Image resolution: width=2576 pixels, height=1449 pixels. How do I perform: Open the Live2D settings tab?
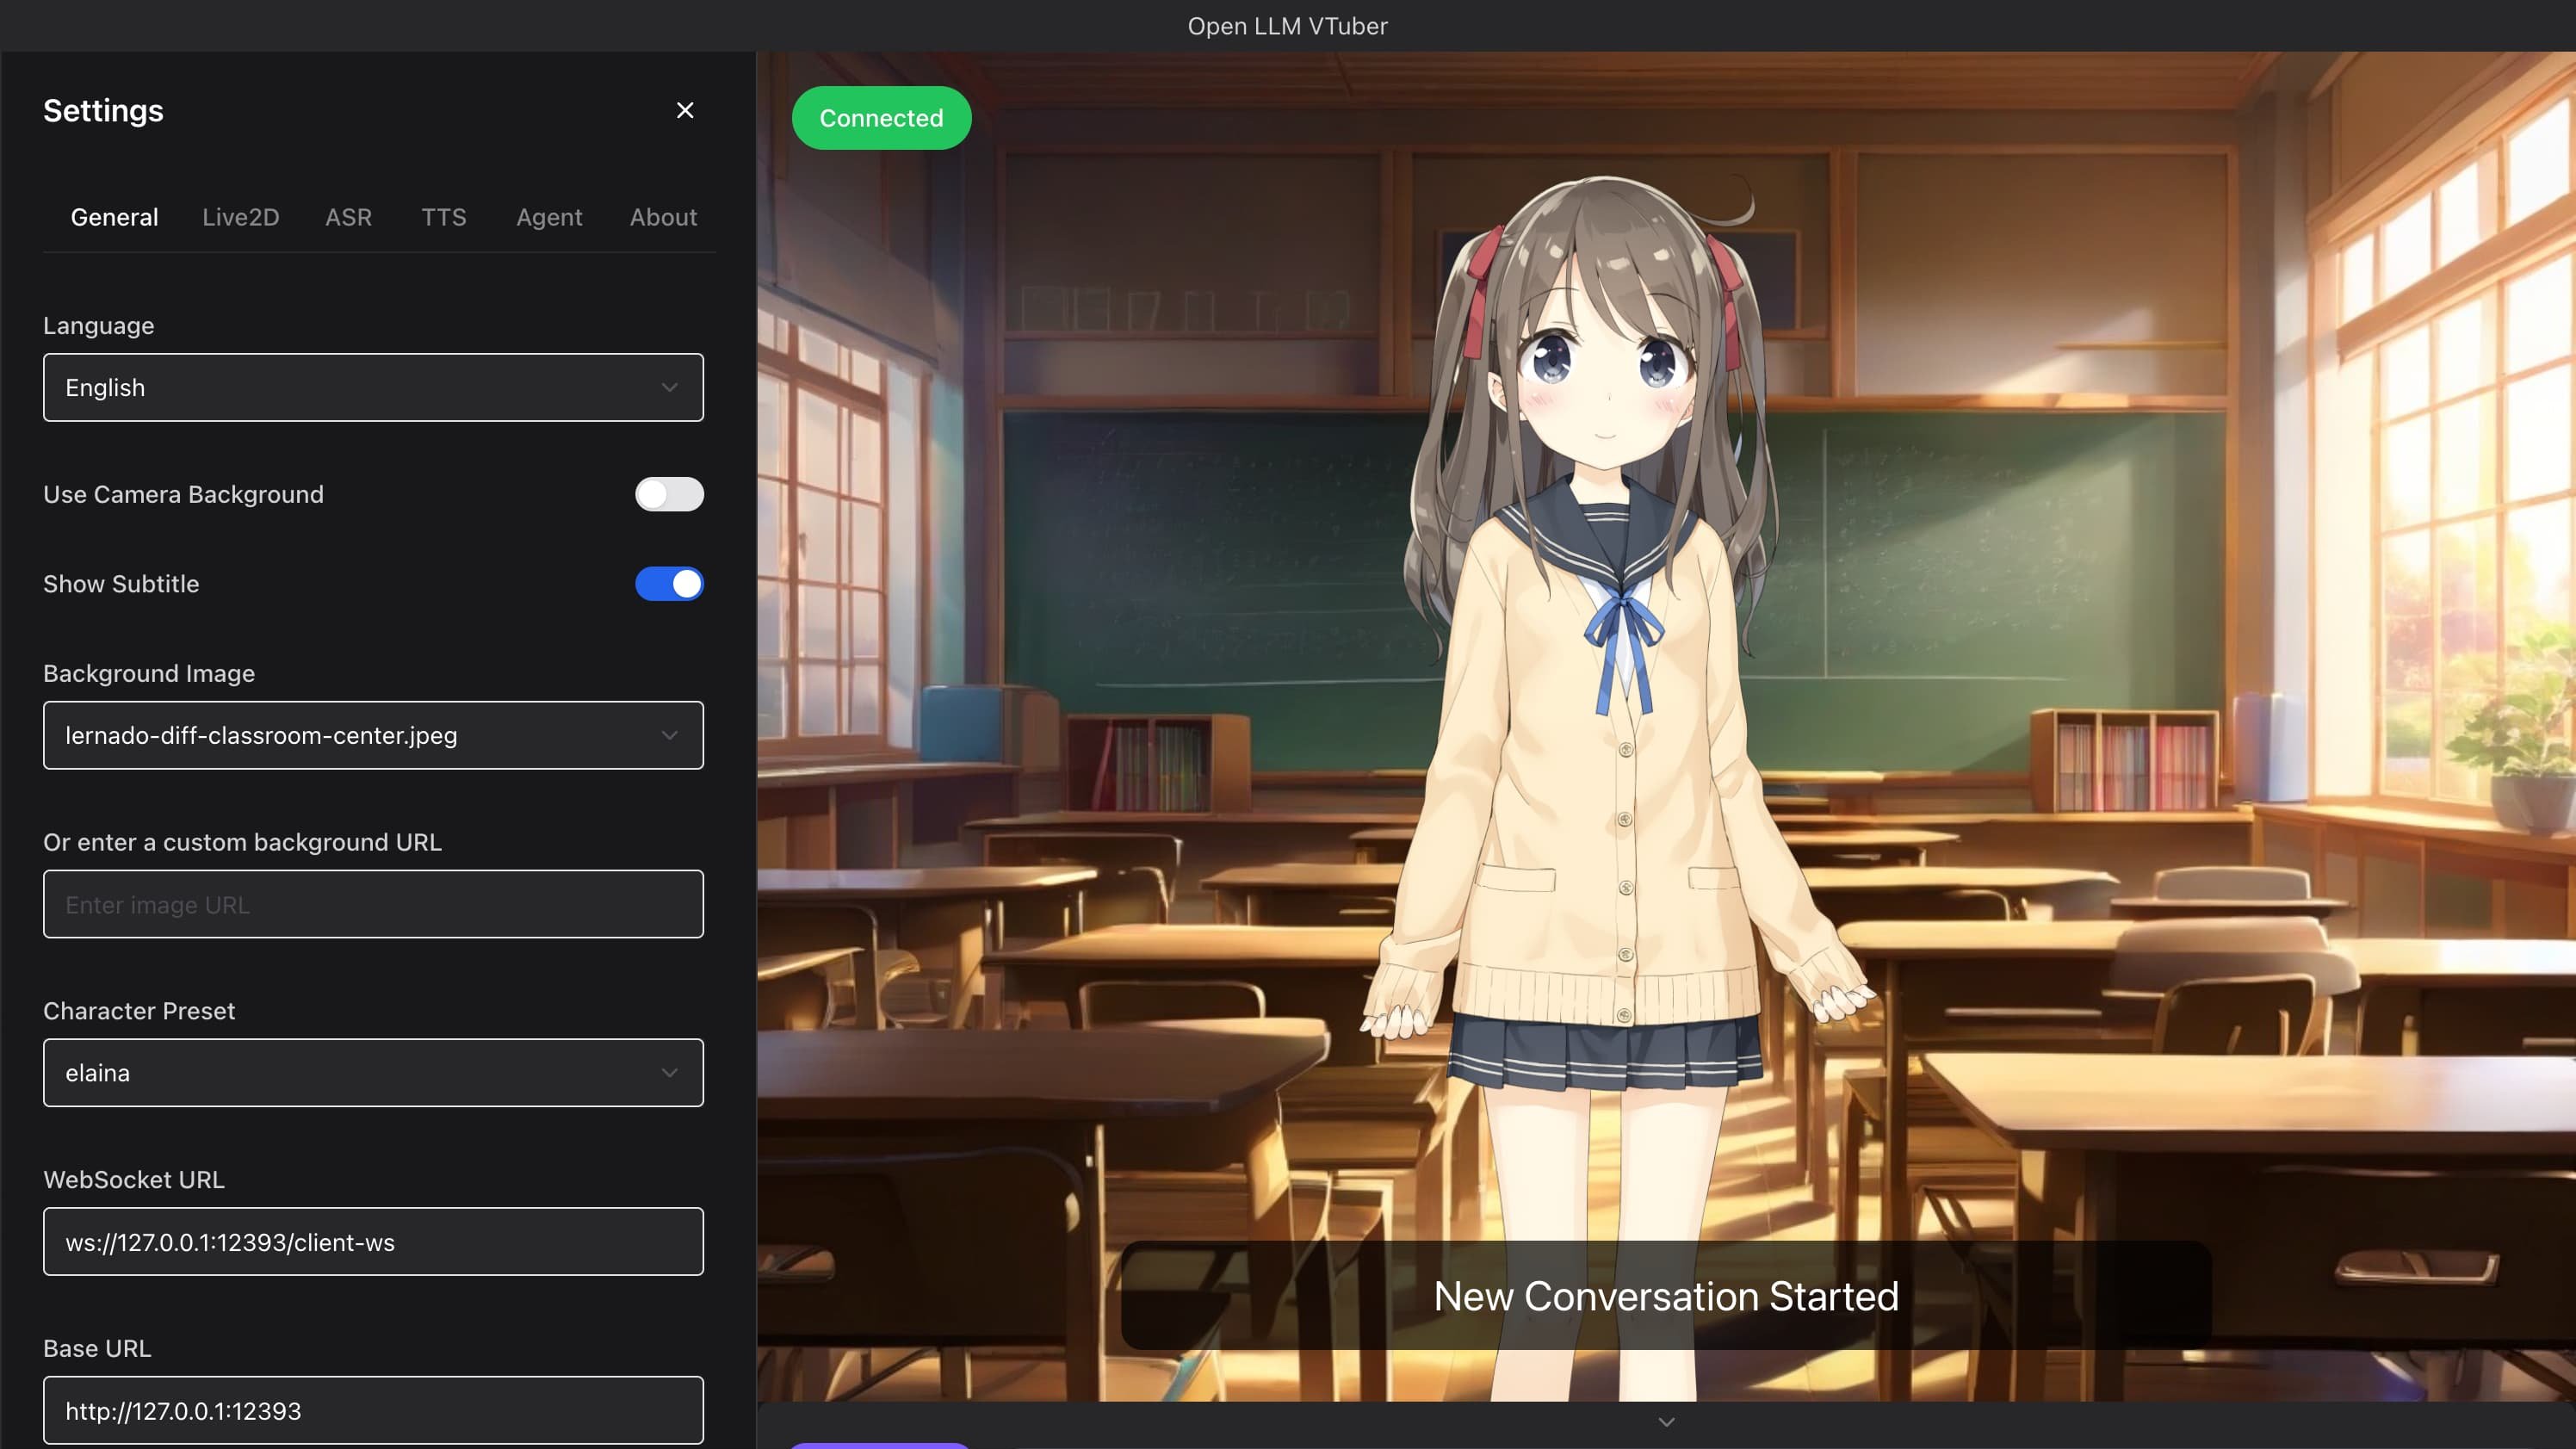[x=240, y=217]
